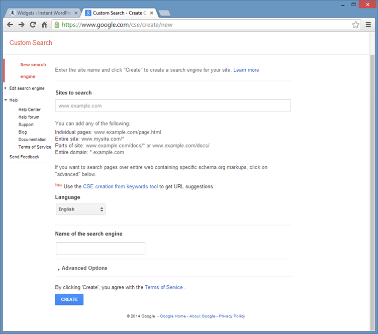This screenshot has width=378, height=334.
Task: Click the browser forward arrow button
Action: 22,25
